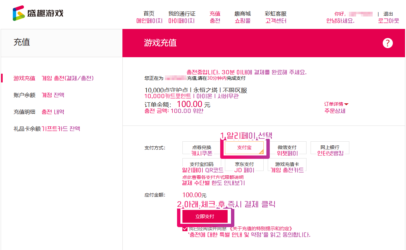Screen dimensions: 406x250
Task: Click 退出 logout link
Action: click(x=388, y=14)
